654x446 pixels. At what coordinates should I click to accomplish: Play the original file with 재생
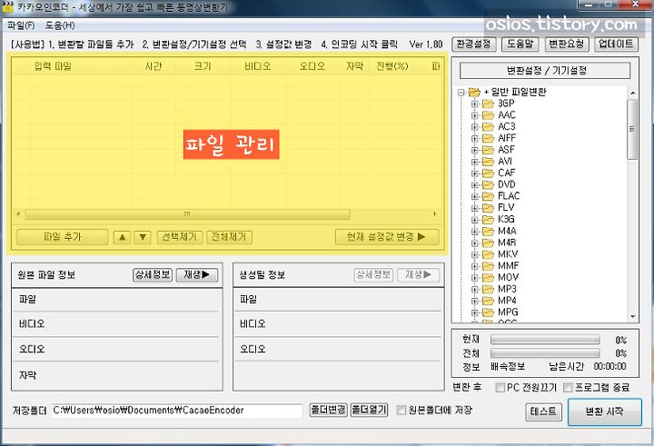(197, 274)
